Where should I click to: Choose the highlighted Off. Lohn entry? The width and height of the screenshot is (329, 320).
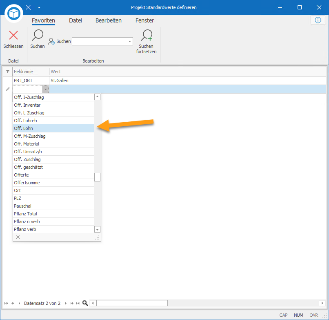(53, 128)
